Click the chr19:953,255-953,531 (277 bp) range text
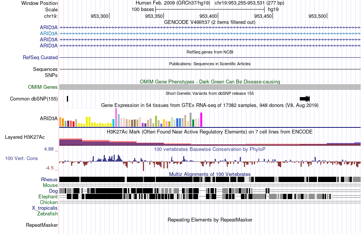The height and width of the screenshot is (234, 361). (x=249, y=3)
